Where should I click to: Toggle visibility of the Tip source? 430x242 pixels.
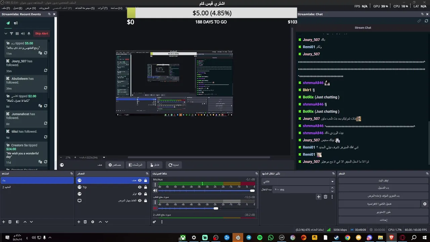(140, 187)
